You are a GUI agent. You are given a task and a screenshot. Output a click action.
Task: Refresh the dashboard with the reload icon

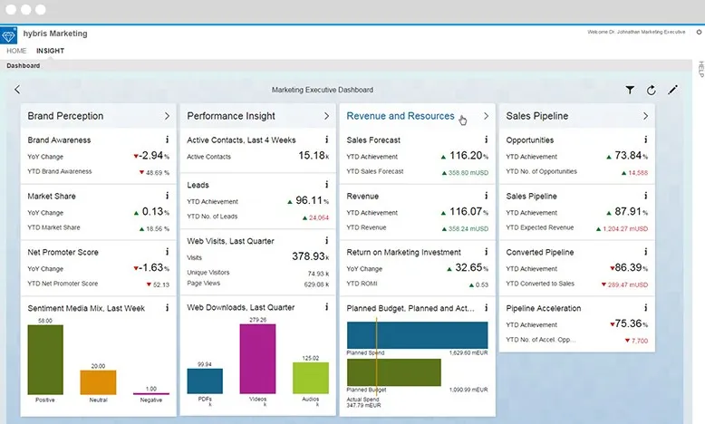(x=651, y=90)
